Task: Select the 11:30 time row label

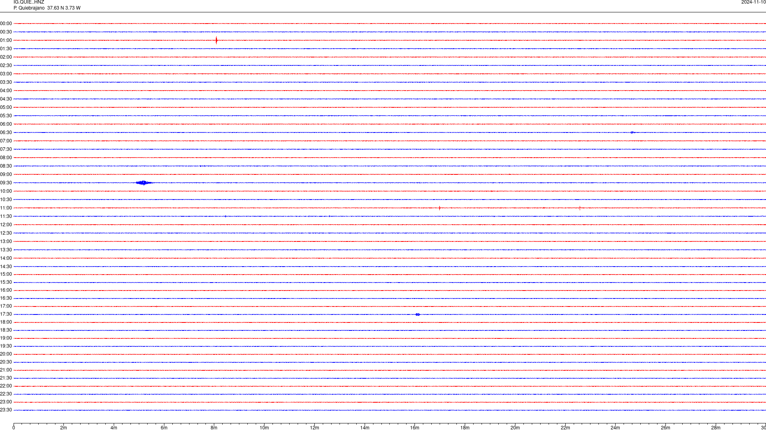Action: point(6,216)
